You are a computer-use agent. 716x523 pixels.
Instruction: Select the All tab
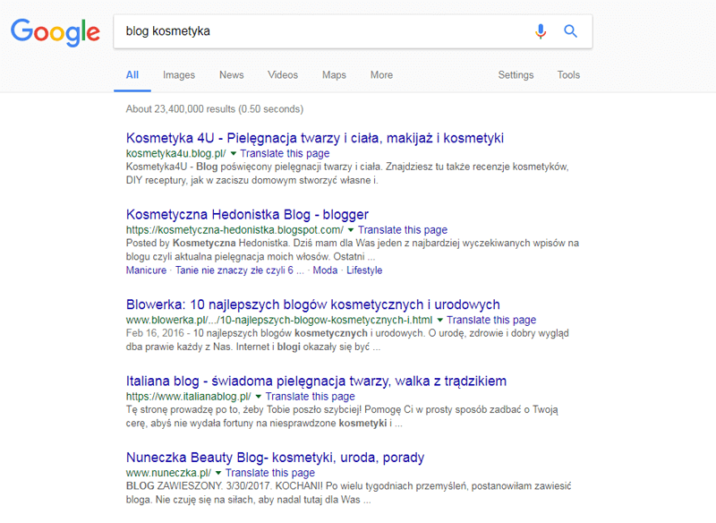click(132, 75)
